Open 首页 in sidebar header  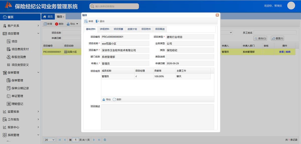(20, 17)
